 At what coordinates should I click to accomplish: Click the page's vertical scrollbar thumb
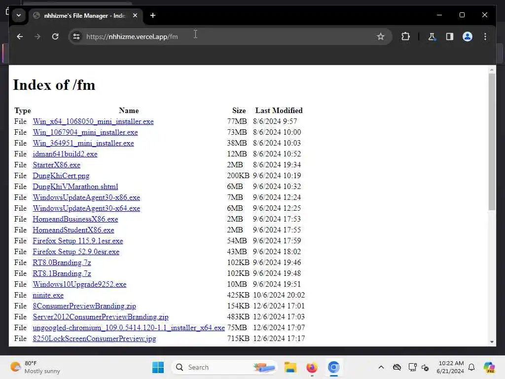pyautogui.click(x=492, y=142)
